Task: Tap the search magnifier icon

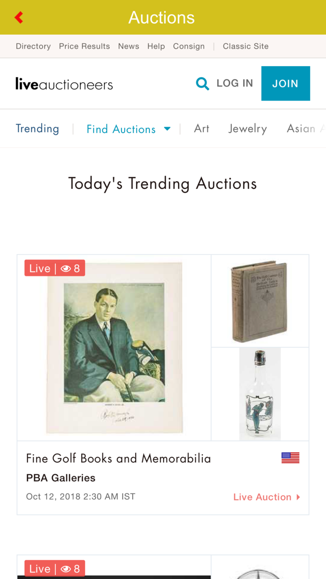Action: 202,83
